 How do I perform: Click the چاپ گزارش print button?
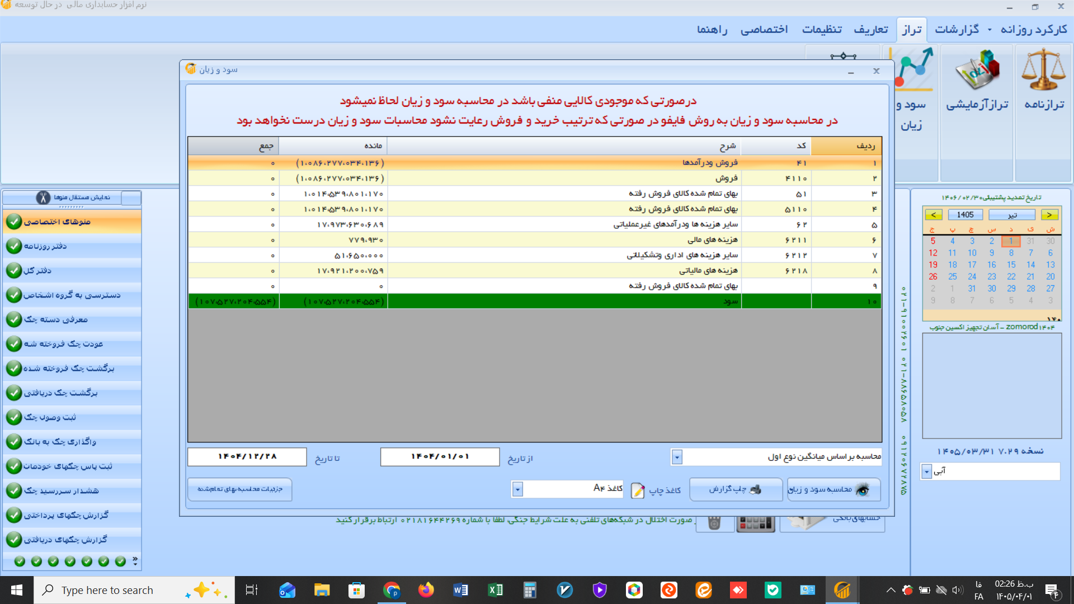tap(736, 489)
